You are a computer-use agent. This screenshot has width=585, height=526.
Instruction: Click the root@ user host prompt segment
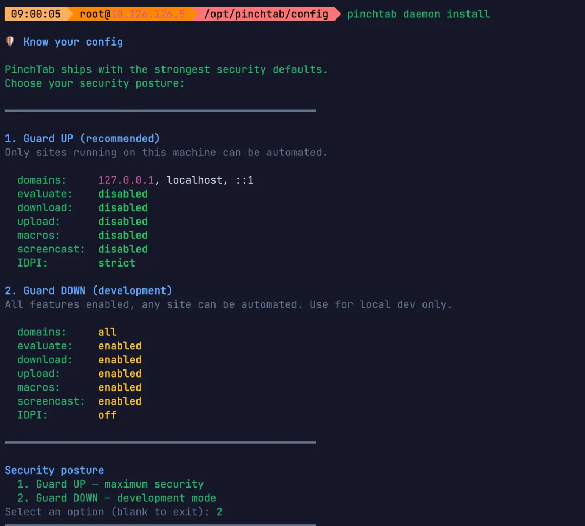pyautogui.click(x=132, y=14)
